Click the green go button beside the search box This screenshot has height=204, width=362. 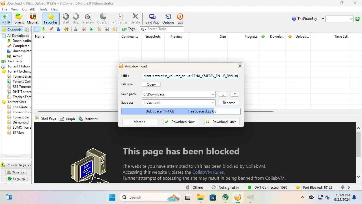357,19
